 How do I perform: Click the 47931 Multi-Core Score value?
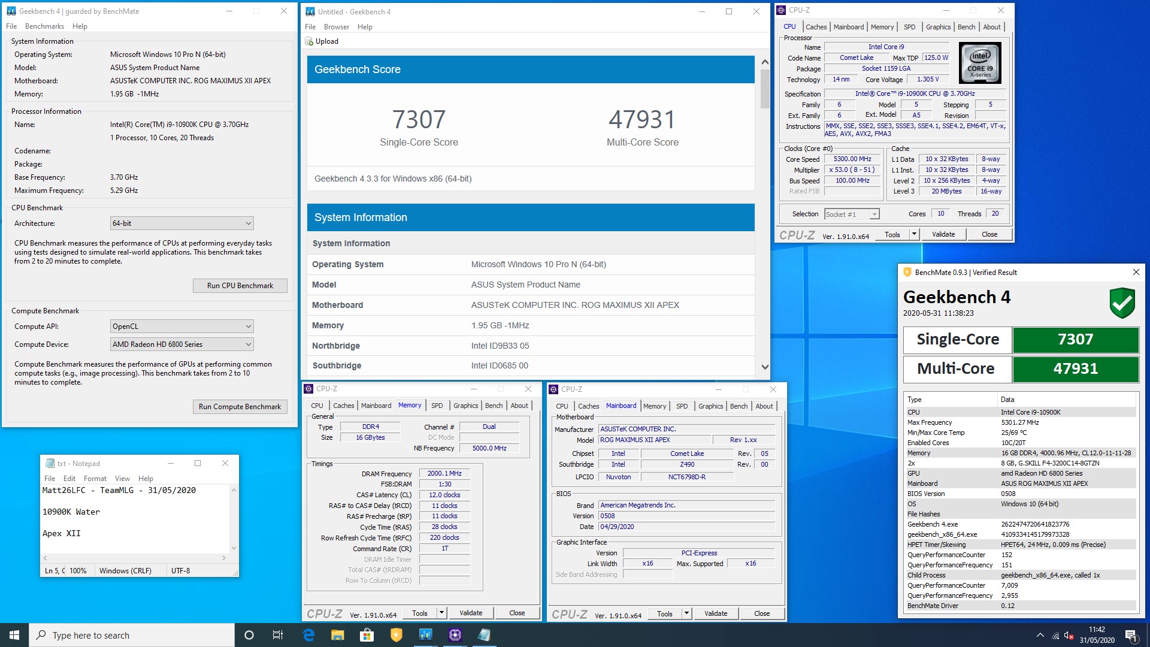pos(642,119)
